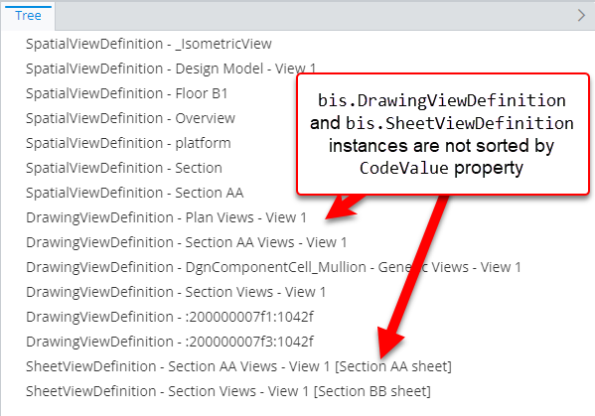The width and height of the screenshot is (595, 416).
Task: Click the right chevron arrow in tab bar
Action: 581,16
